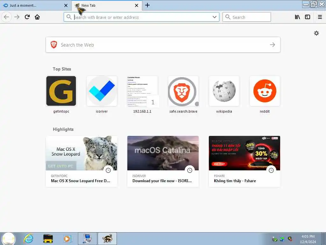Open the Library toolbar icon
Viewport: 326px width, 245px height.
(297, 17)
